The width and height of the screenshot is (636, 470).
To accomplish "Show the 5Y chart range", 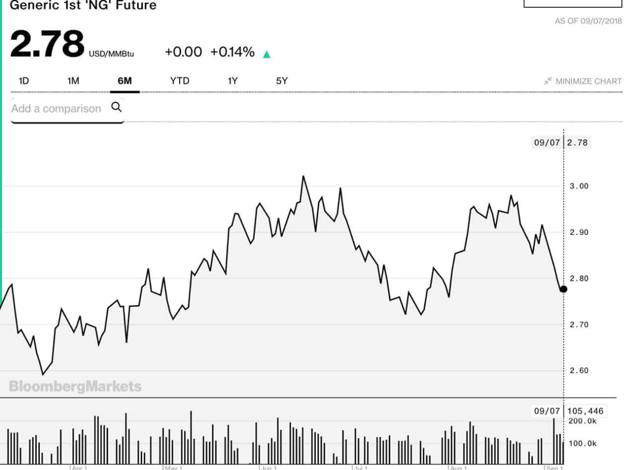I will click(282, 81).
